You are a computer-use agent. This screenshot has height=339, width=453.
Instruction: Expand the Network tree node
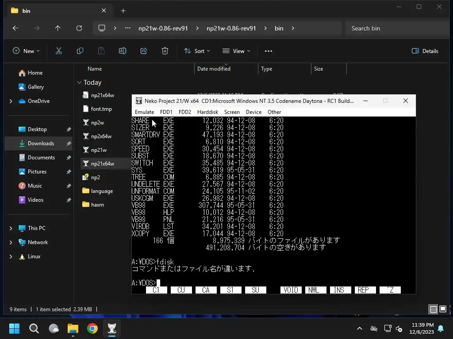tap(11, 242)
